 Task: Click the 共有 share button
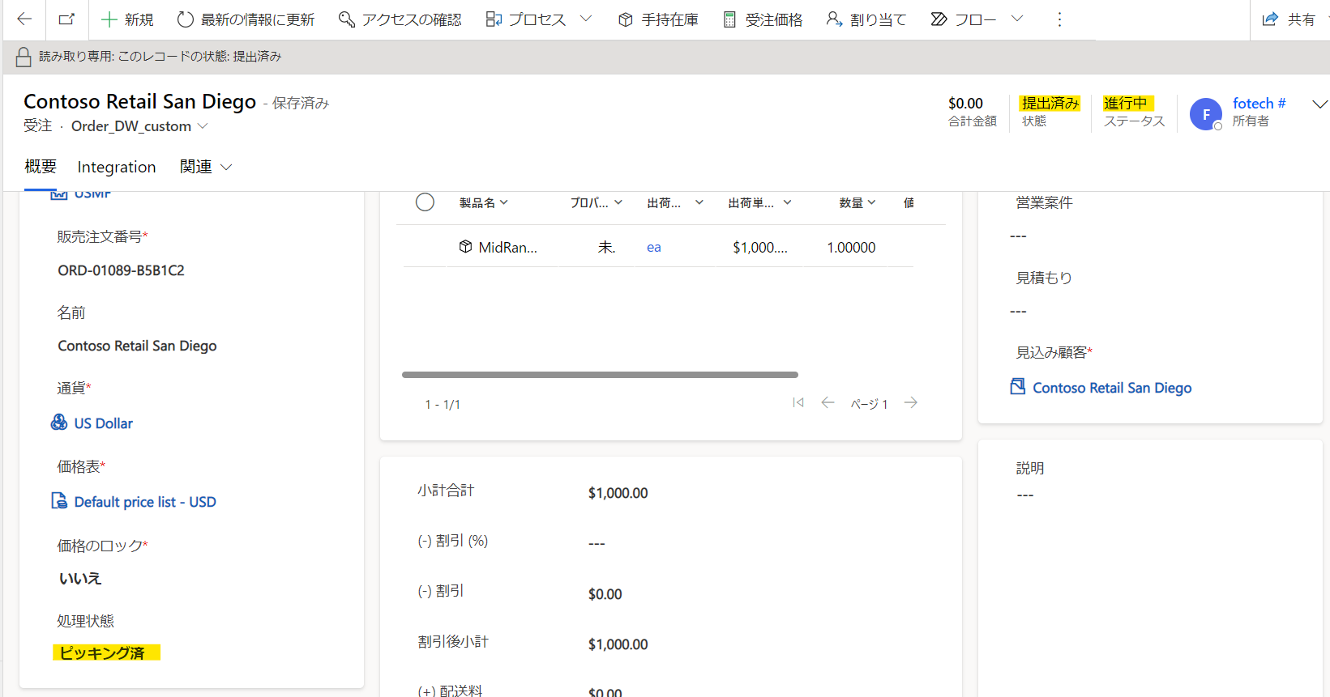coord(1289,19)
